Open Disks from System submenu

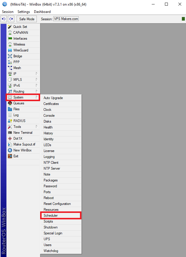pos(61,121)
